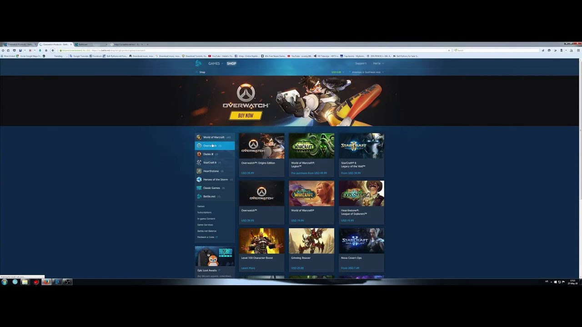Open the USD 0.00 balance dropdown
Screen dimensions: 582x327
pos(337,72)
